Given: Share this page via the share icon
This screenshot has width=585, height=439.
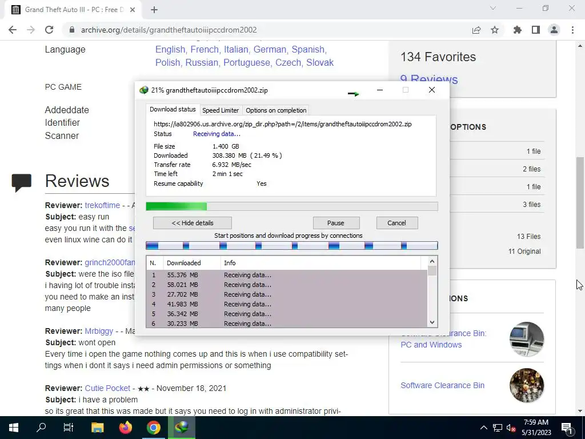Looking at the screenshot, I should (x=476, y=30).
